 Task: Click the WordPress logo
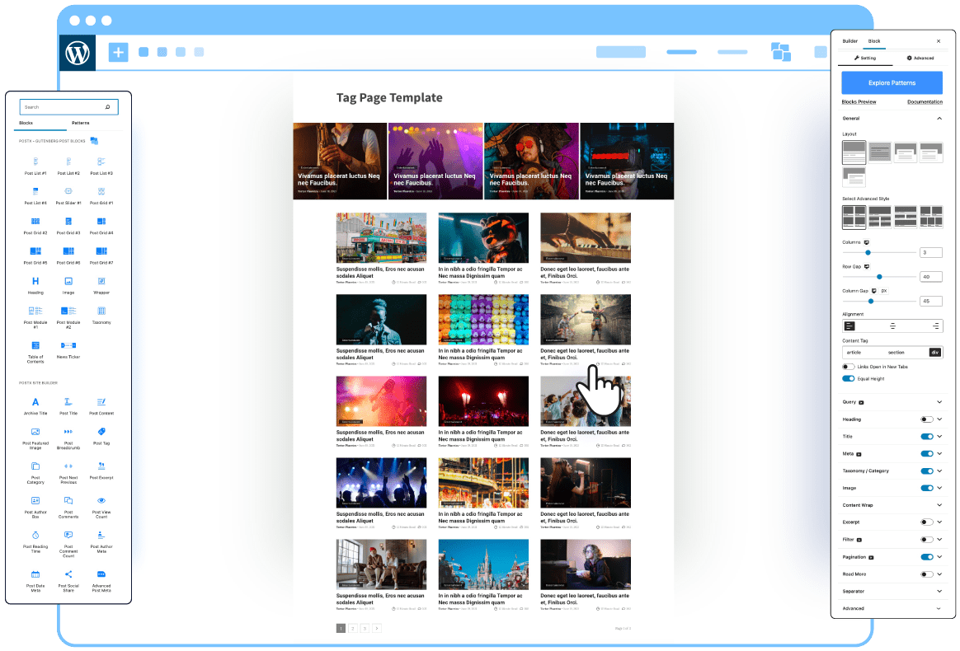[78, 53]
